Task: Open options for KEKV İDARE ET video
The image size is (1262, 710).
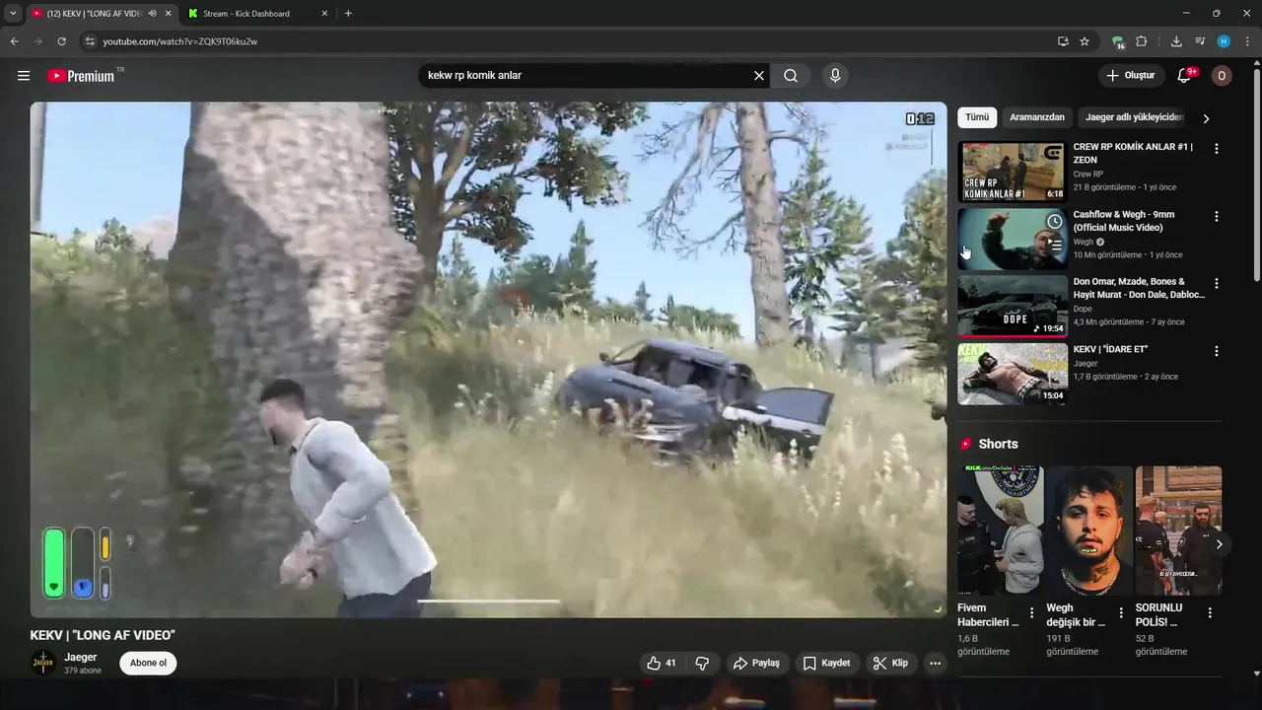Action: click(x=1216, y=351)
